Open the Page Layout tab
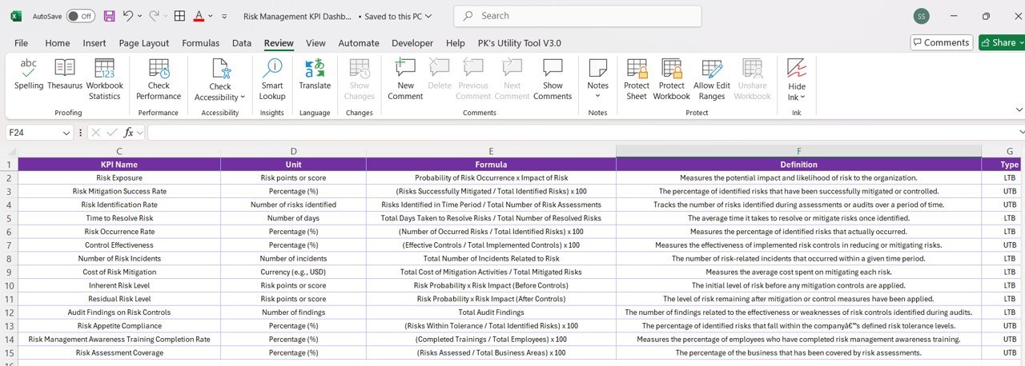Image resolution: width=1025 pixels, height=366 pixels. (x=144, y=43)
